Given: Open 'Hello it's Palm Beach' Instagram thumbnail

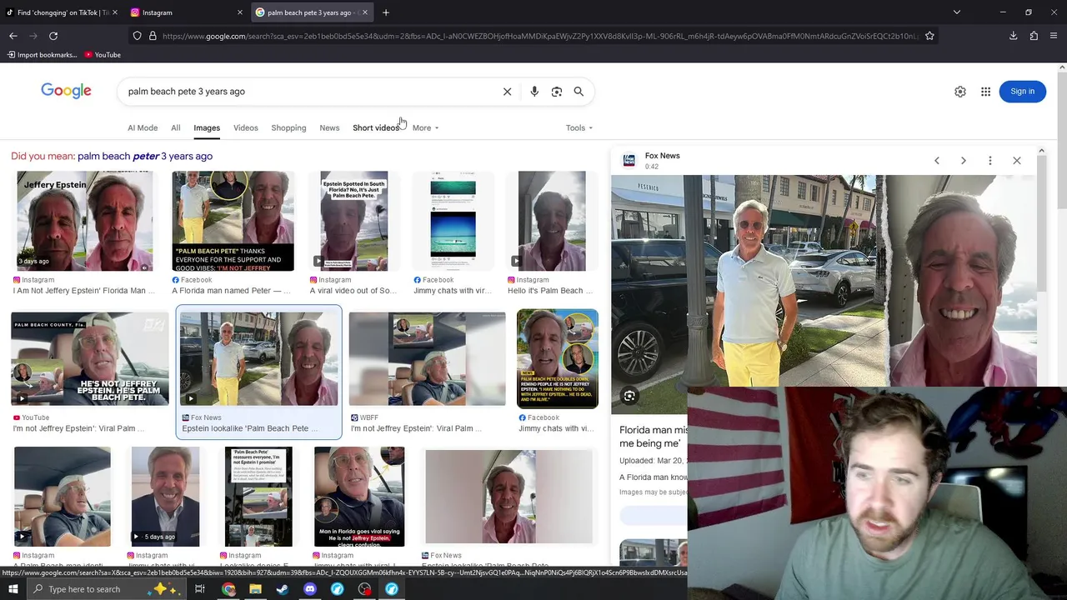Looking at the screenshot, I should pos(552,221).
